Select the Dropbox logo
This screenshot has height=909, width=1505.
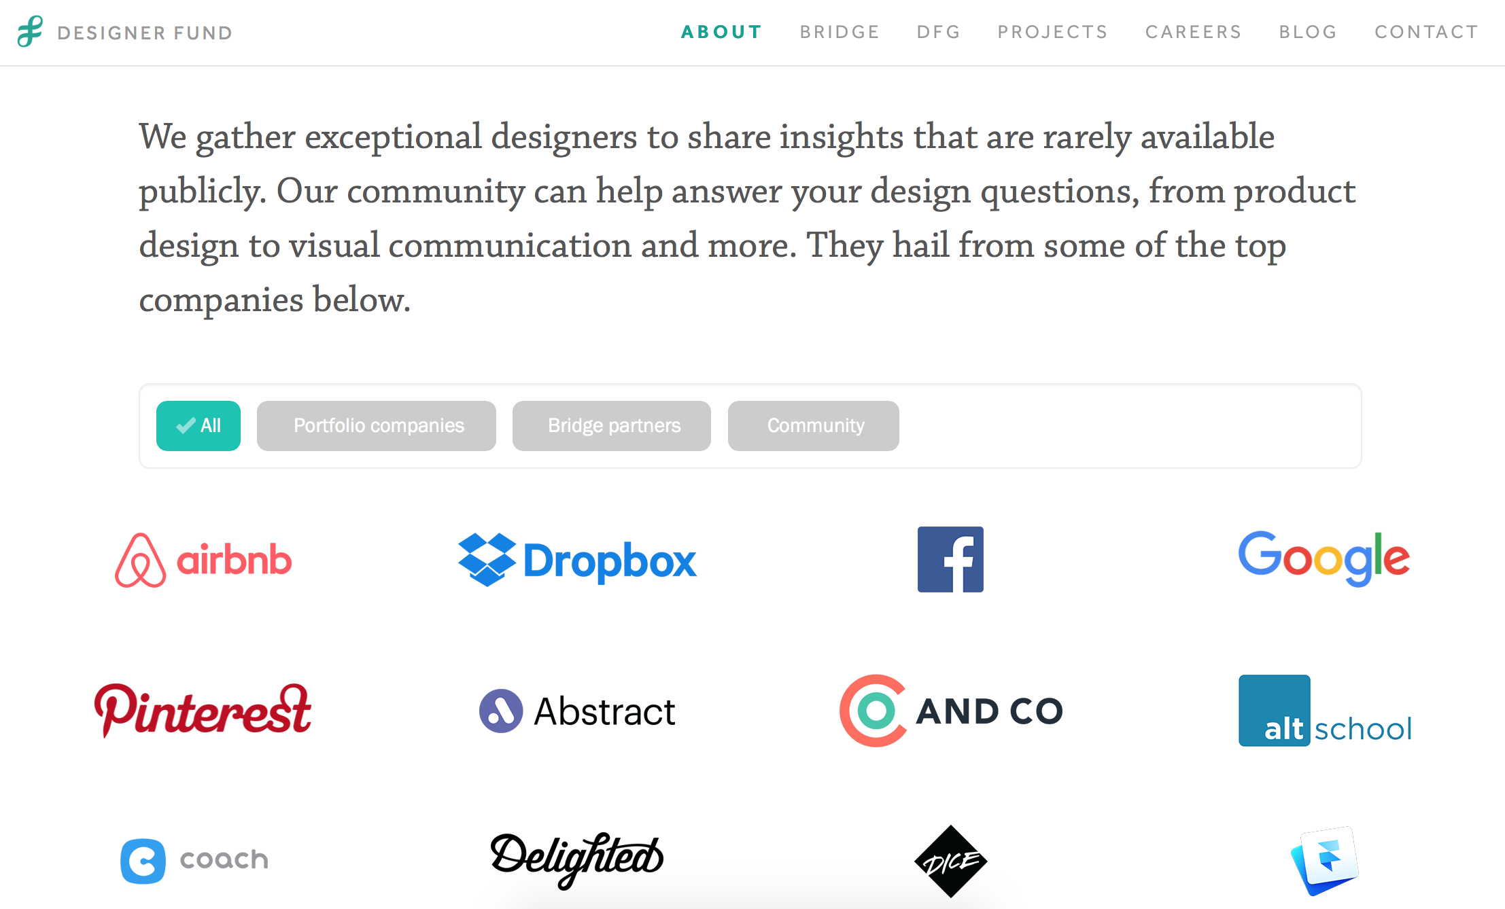tap(577, 560)
